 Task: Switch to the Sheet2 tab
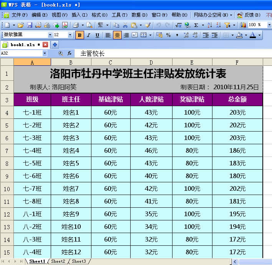[58, 261]
